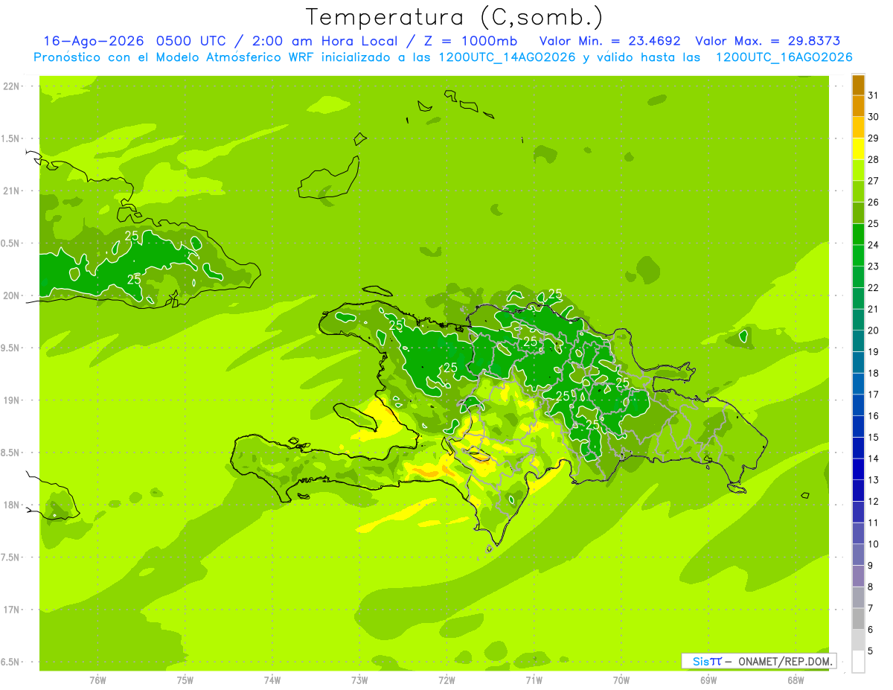Screen dimensions: 893x690
Task: Click the colorbar value 31
Action: [874, 95]
